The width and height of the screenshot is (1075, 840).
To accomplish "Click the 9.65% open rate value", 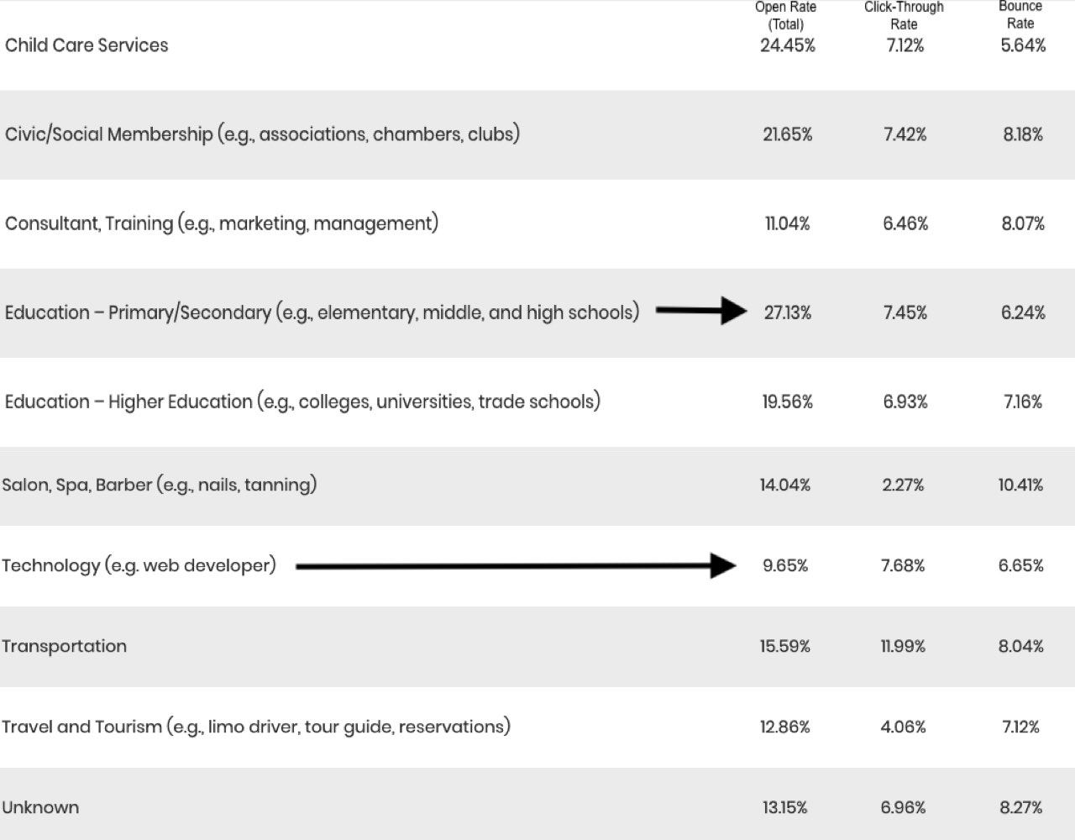I will [x=785, y=566].
